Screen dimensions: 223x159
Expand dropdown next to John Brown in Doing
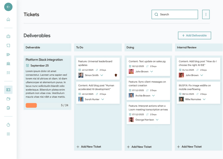click(152, 71)
